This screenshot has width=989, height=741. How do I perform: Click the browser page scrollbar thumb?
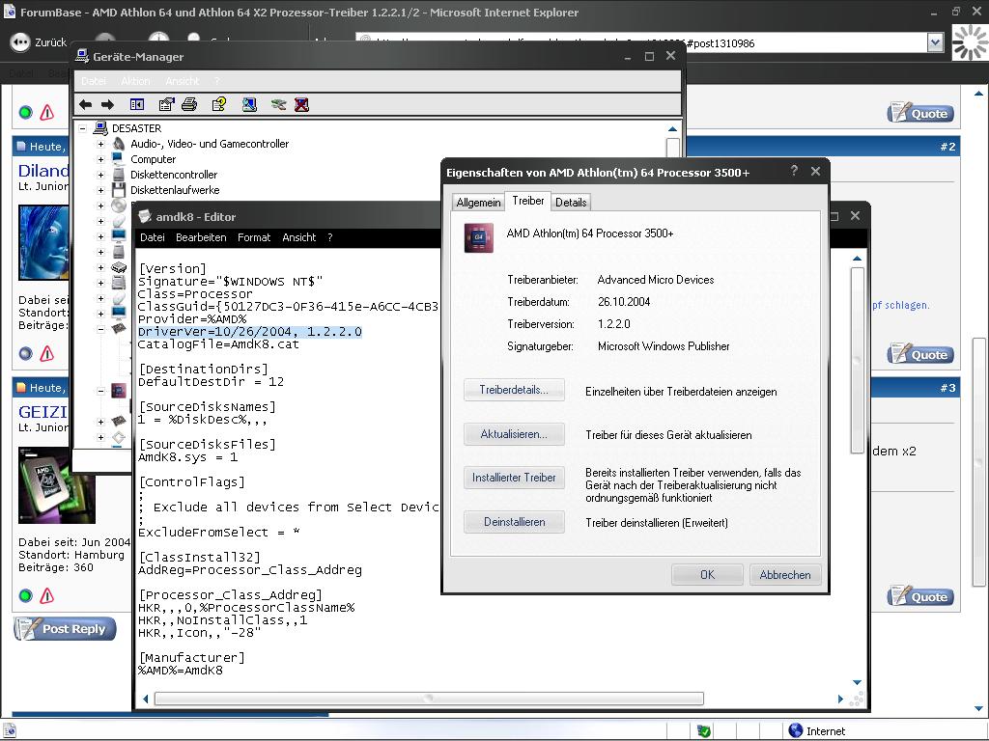978,462
